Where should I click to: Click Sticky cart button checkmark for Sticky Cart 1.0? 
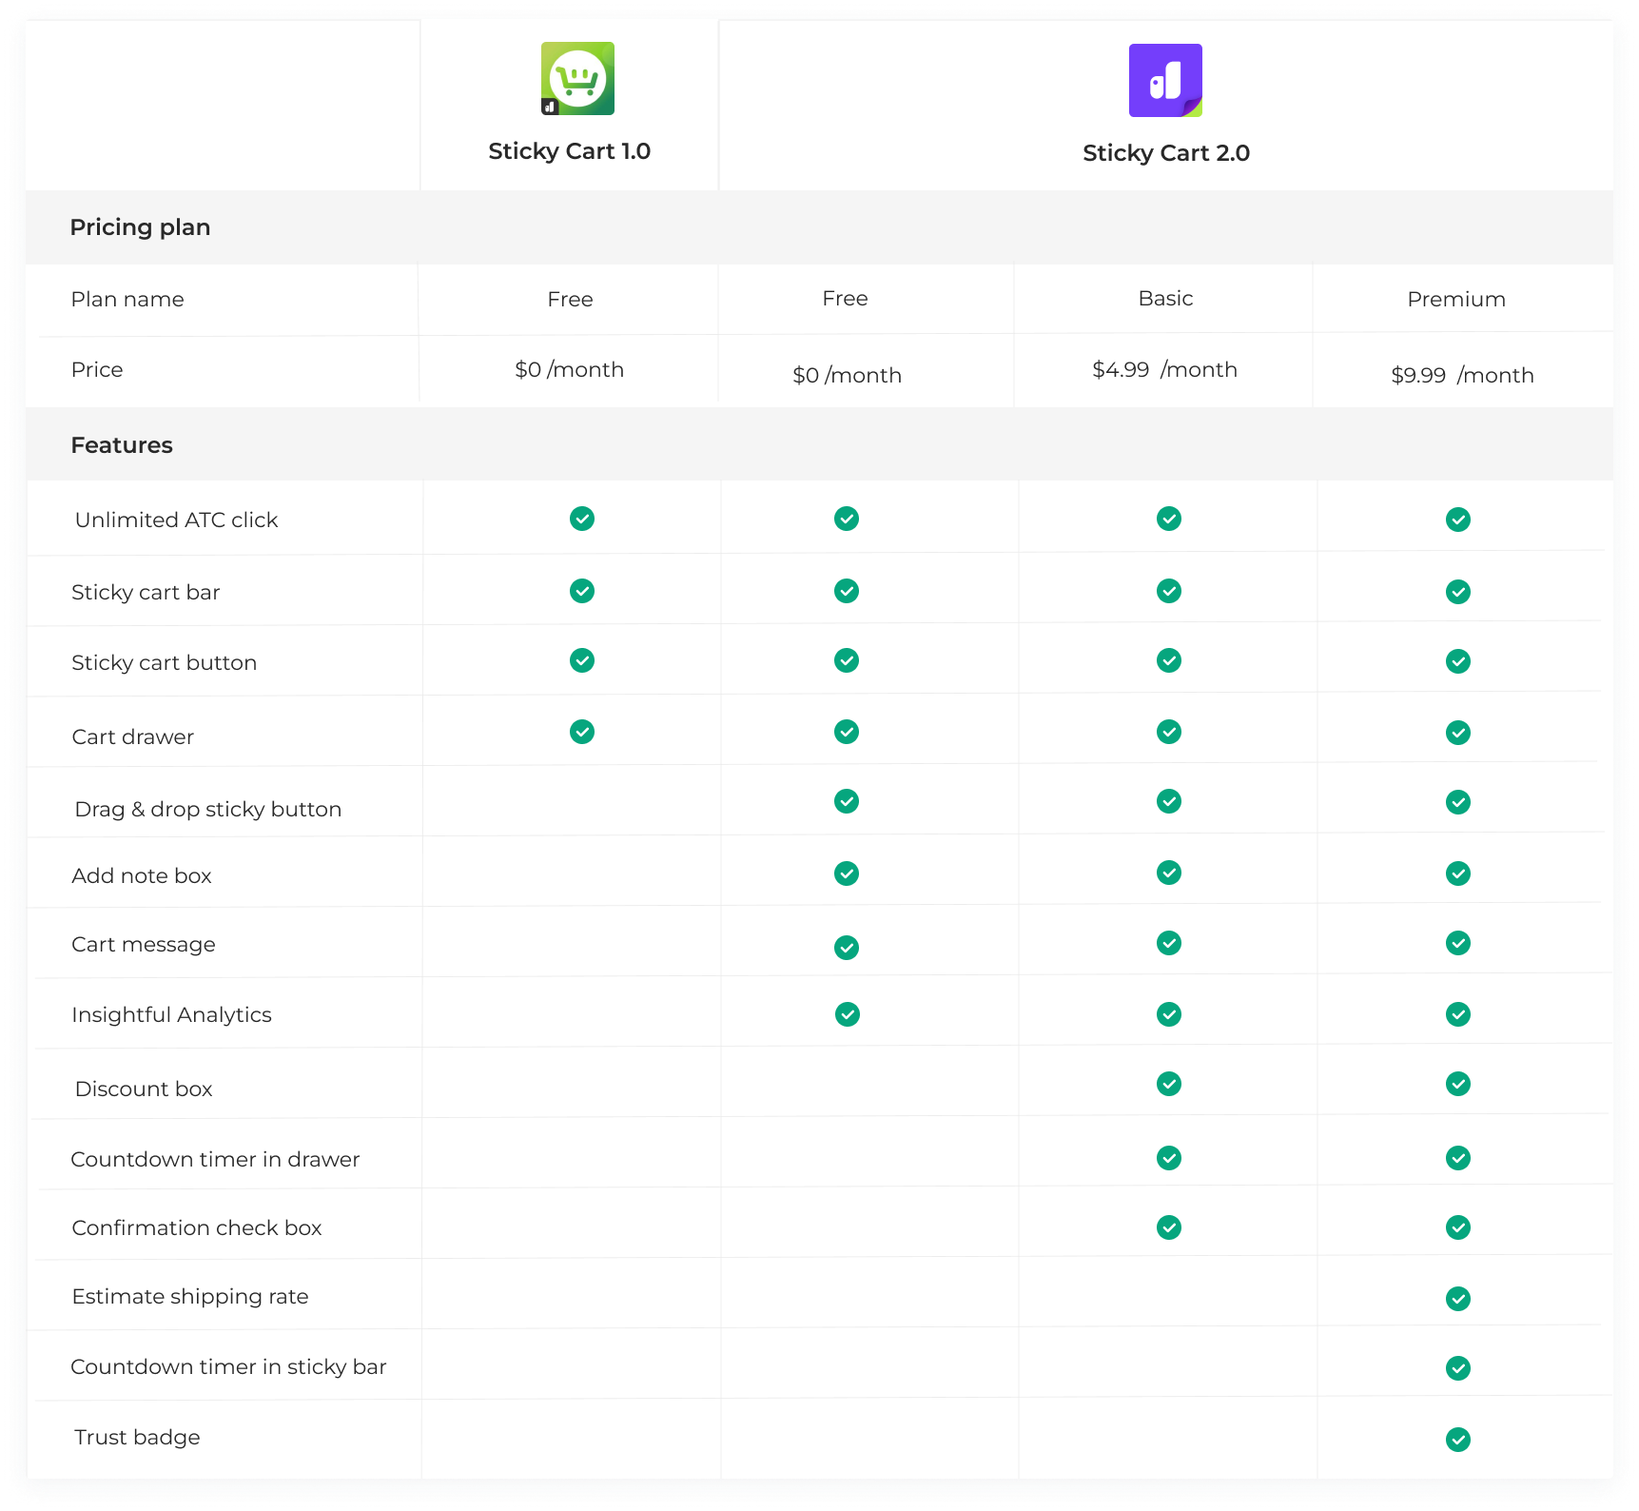[582, 660]
